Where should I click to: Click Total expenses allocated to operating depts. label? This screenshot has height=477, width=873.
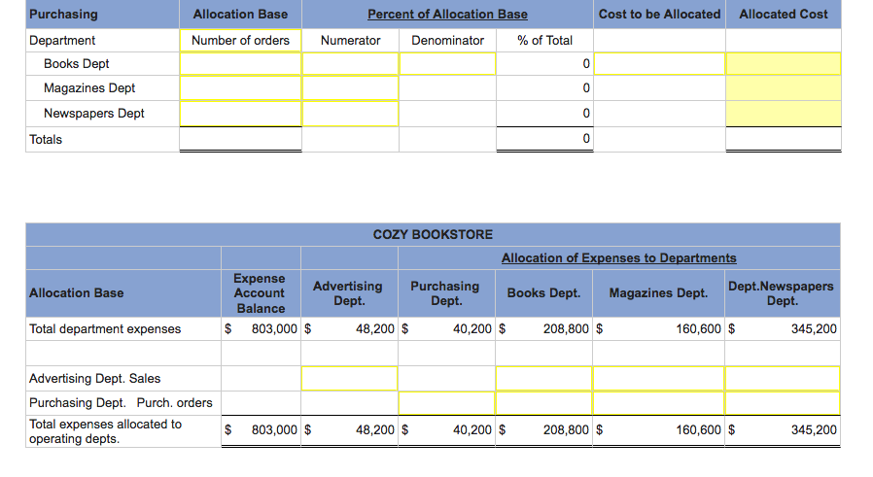click(105, 431)
